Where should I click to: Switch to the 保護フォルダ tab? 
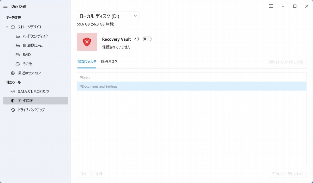tap(87, 62)
